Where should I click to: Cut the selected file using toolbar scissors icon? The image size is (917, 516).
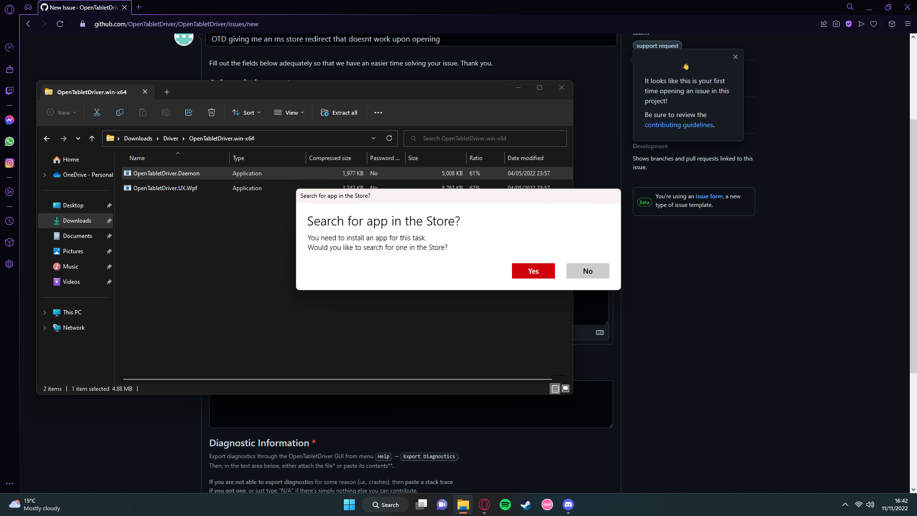pos(97,112)
